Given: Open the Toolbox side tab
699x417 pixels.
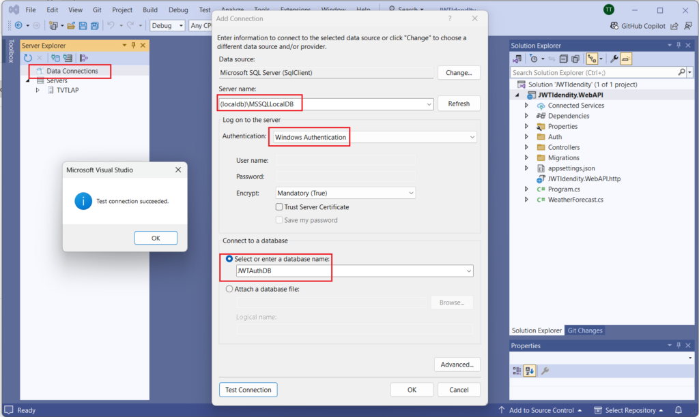Looking at the screenshot, I should pos(11,51).
